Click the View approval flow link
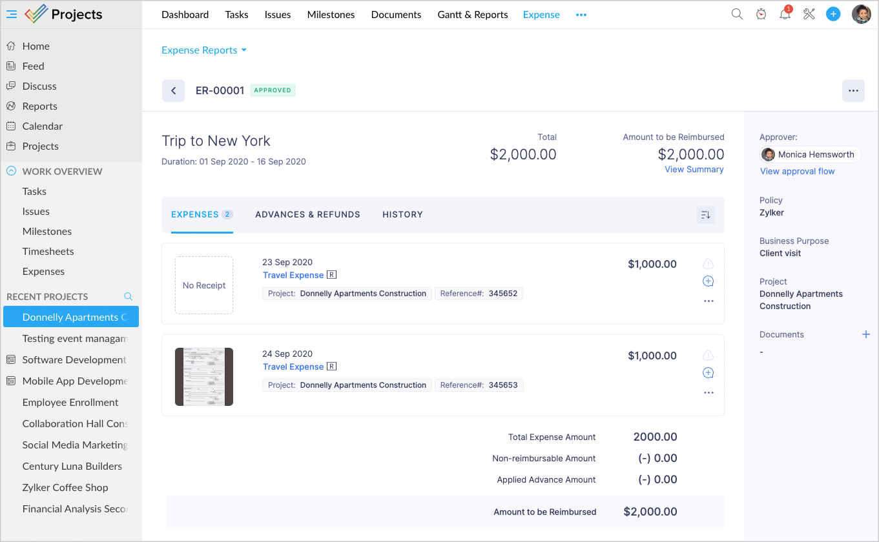Viewport: 879px width, 542px height. (x=797, y=172)
